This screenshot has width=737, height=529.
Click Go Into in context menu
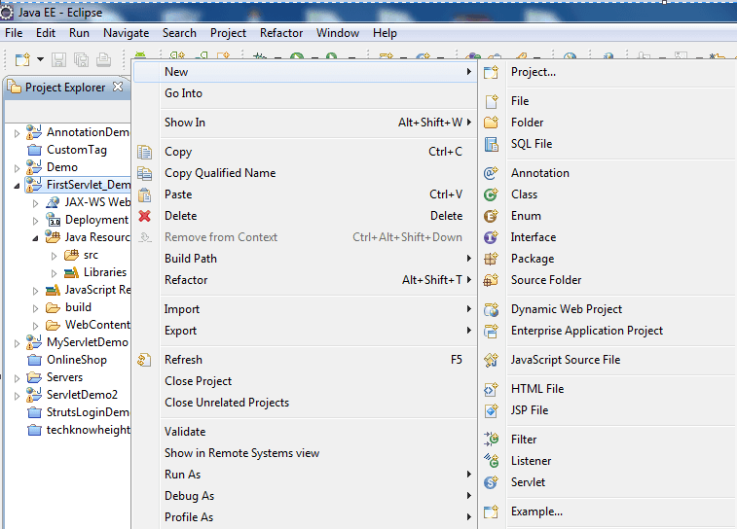tap(306, 93)
